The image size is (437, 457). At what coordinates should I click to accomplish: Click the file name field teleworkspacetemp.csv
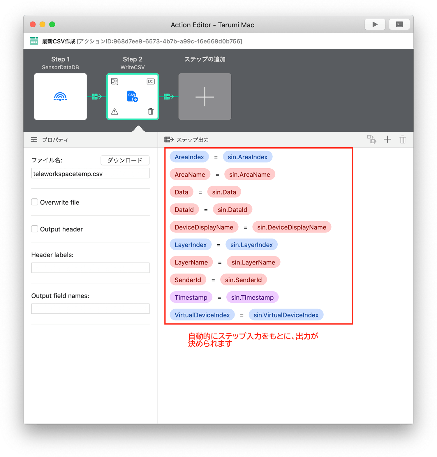tap(90, 174)
